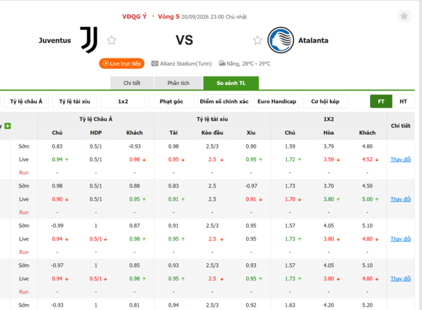
Task: Favorite Juventus with its star icon
Action: pyautogui.click(x=112, y=40)
